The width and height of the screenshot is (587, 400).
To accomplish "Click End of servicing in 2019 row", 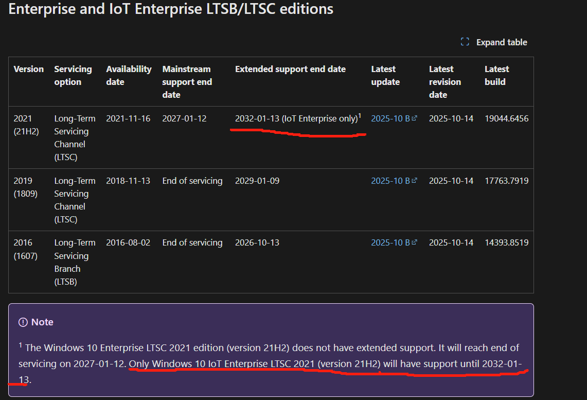I will 192,181.
